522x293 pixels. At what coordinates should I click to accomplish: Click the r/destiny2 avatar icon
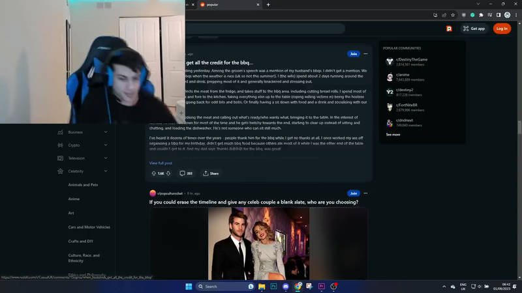pyautogui.click(x=390, y=92)
